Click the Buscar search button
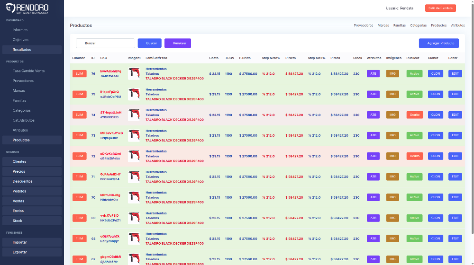This screenshot has width=474, height=265. 150,43
